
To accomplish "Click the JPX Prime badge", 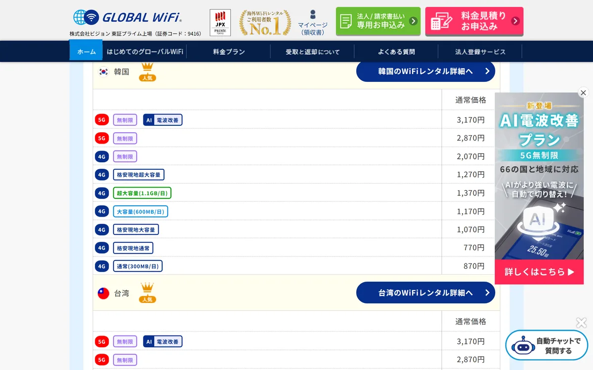I will point(220,23).
